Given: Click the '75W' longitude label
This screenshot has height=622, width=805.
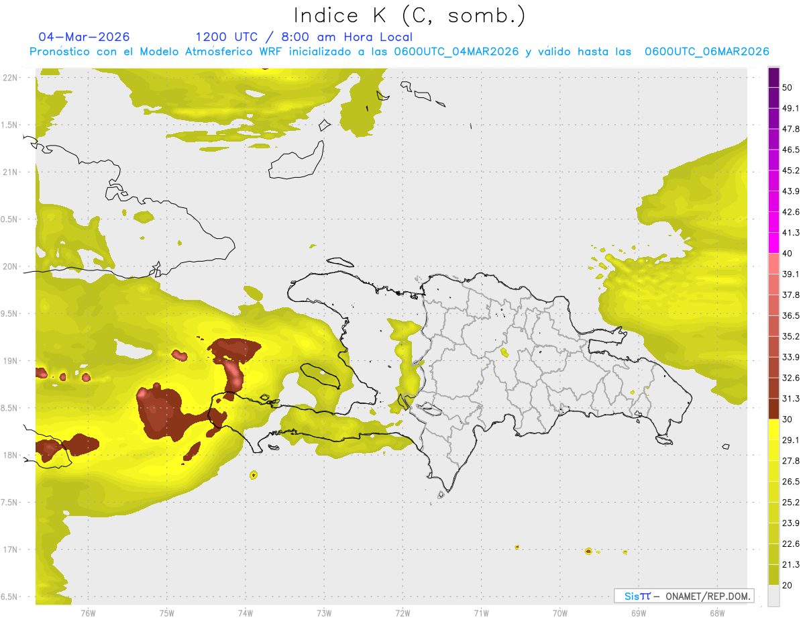Looking at the screenshot, I should coord(167,613).
